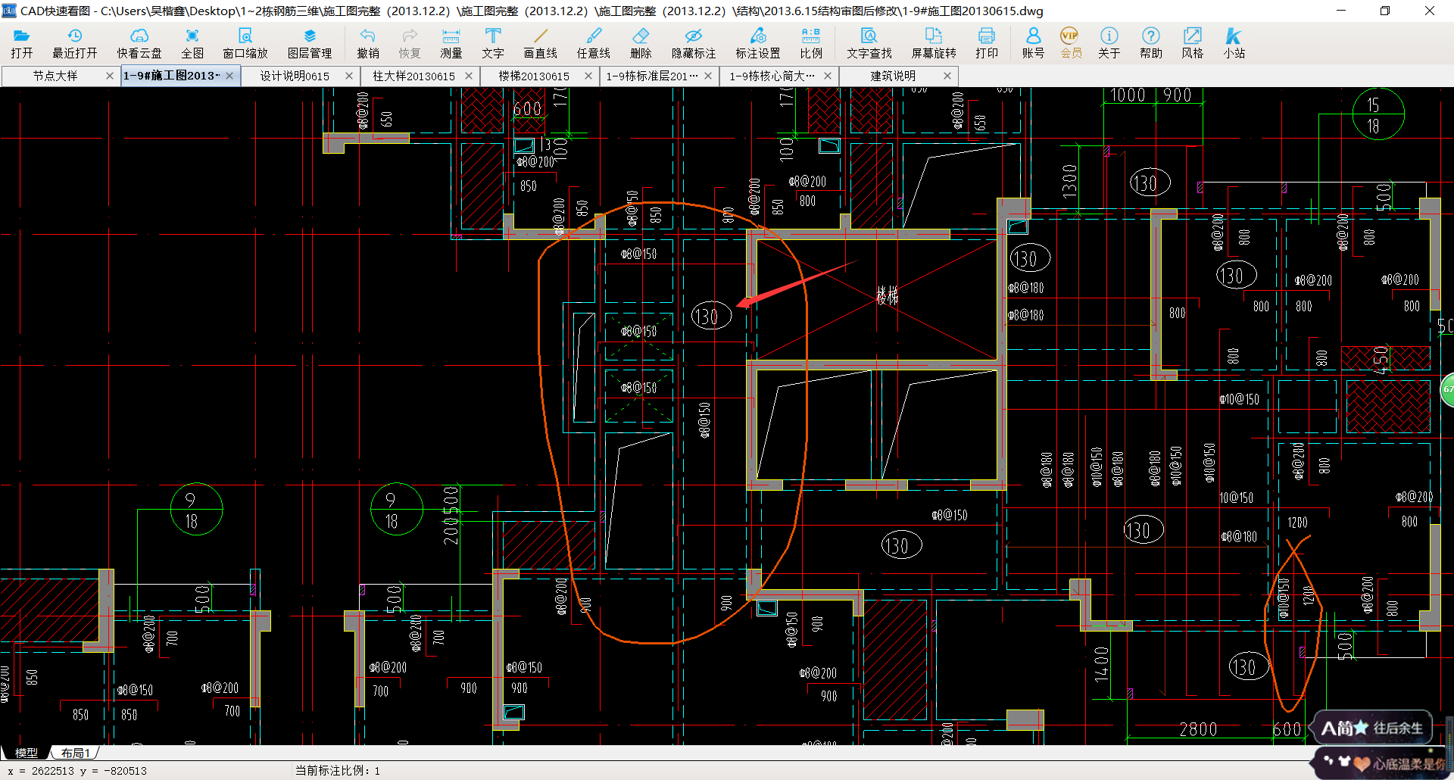Open the 最近打开 recent files list
The width and height of the screenshot is (1454, 780).
pos(74,43)
